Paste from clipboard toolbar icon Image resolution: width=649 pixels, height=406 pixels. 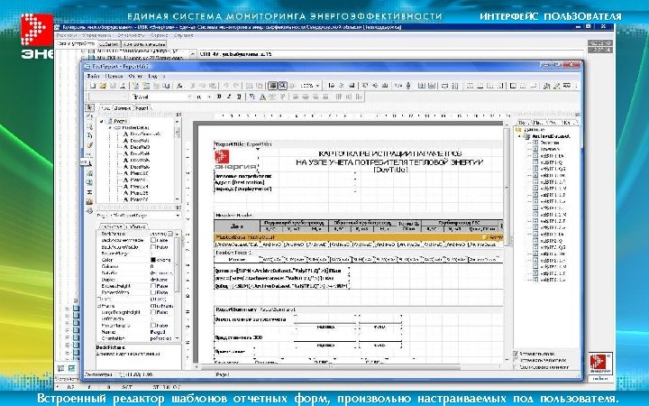pos(213,86)
